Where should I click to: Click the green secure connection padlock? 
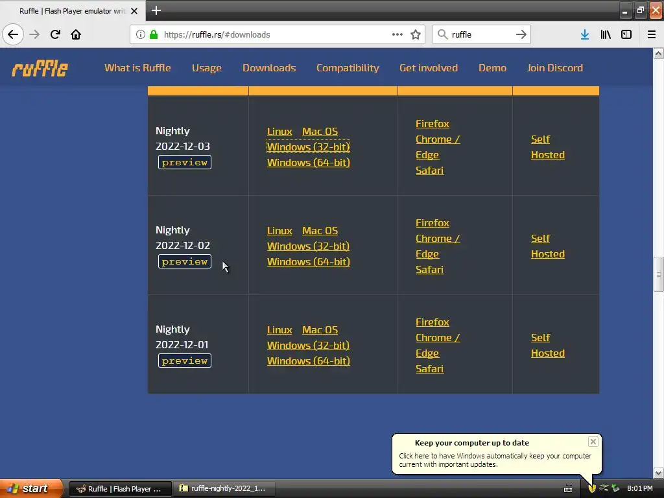pyautogui.click(x=154, y=34)
